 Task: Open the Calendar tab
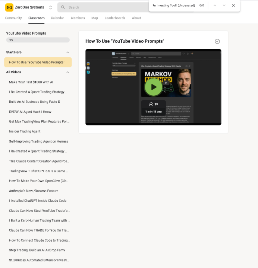(57, 18)
